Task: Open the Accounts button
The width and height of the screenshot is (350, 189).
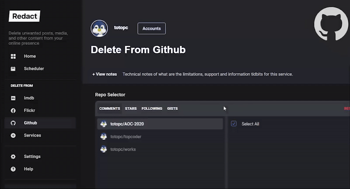Action: [x=151, y=28]
